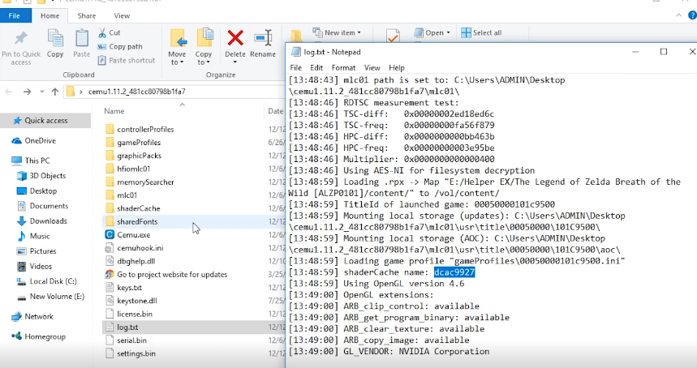Click the Name column header
The image size is (697, 368).
pyautogui.click(x=114, y=111)
